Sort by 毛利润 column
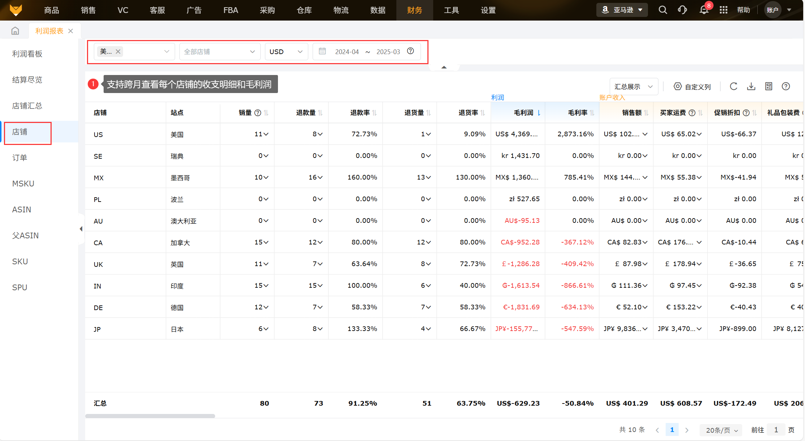The image size is (805, 441). coord(539,113)
